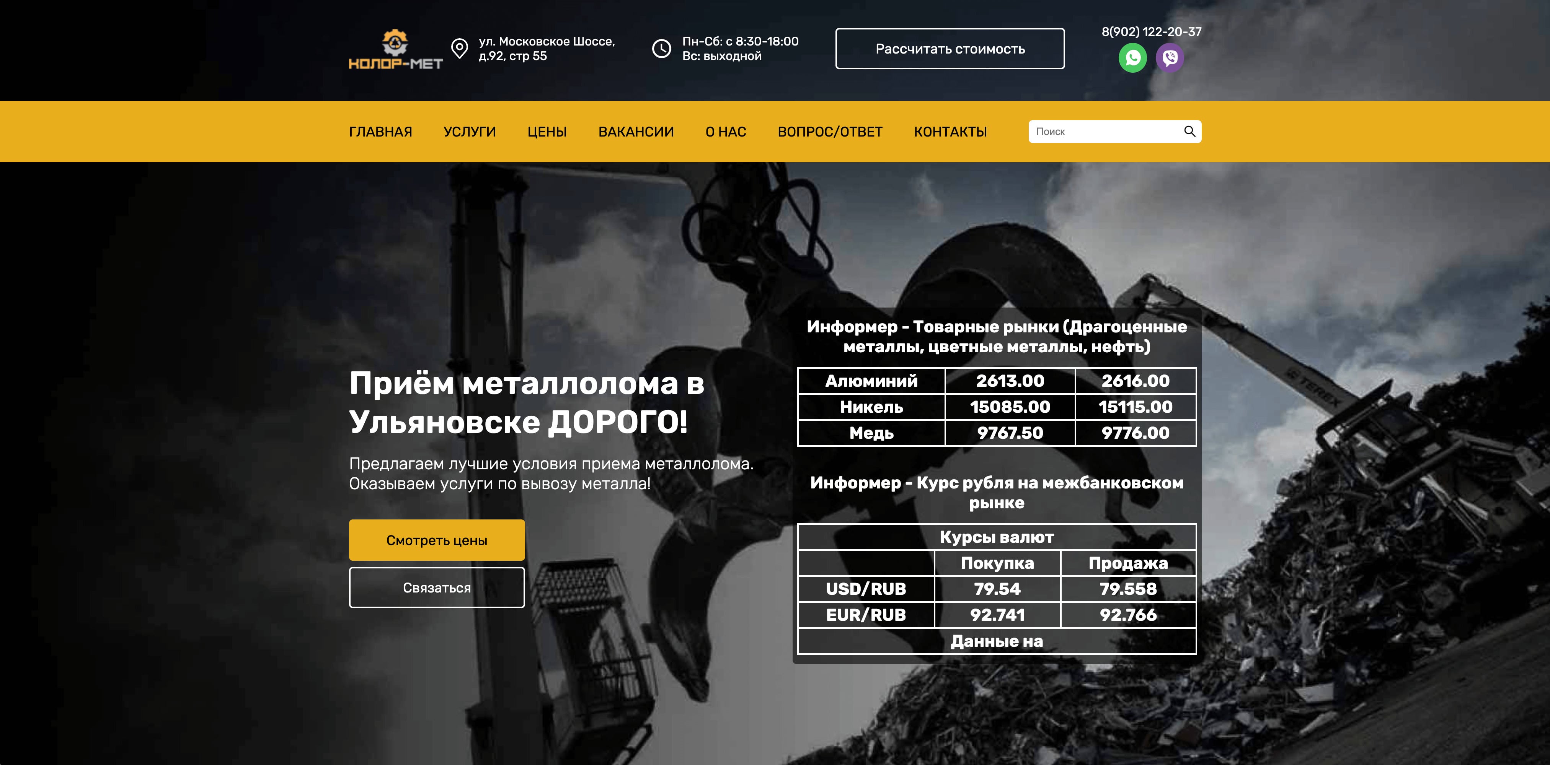Click the Рассчитать стоимость button
Image resolution: width=1550 pixels, height=765 pixels.
point(950,49)
